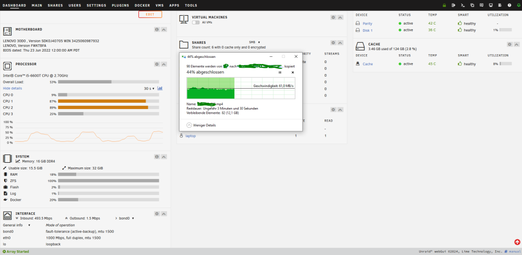Collapse the Processor panel
This screenshot has height=255, width=522.
164,64
